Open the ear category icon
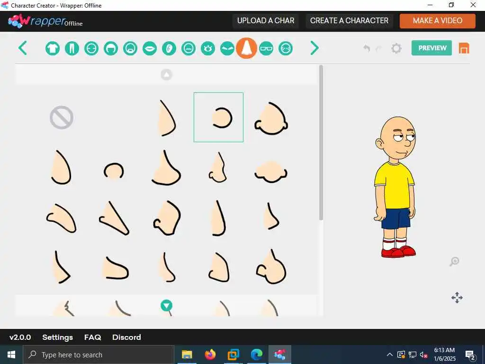 pyautogui.click(x=169, y=49)
